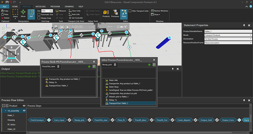Start the simulation with Play
Viewport: 253px width, 134px height.
pos(67,27)
